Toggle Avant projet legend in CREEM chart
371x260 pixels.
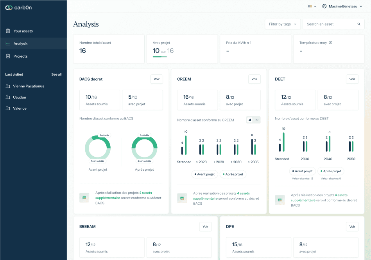point(204,174)
